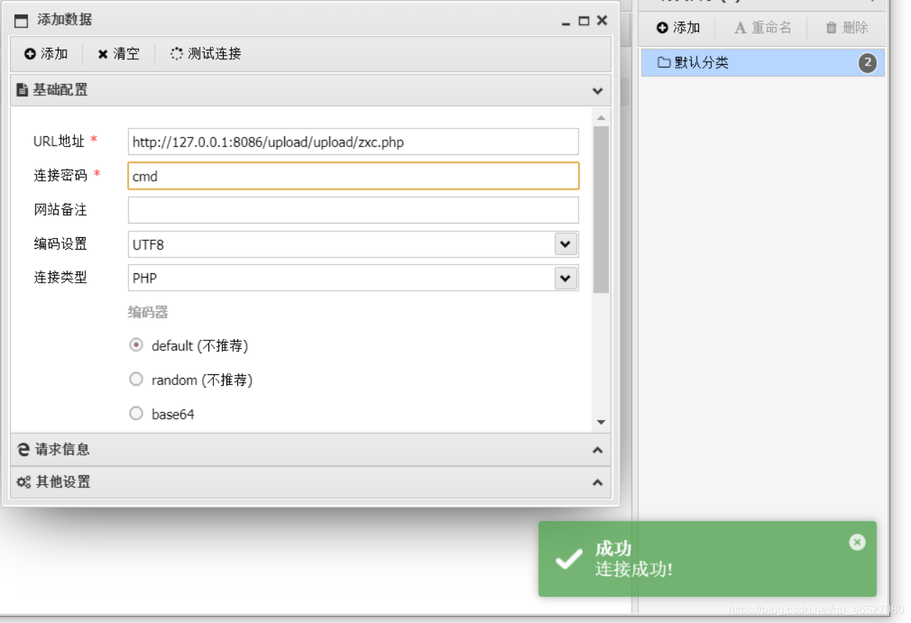
Task: Click the 添加 button in the dialog toolbar
Action: tap(46, 54)
